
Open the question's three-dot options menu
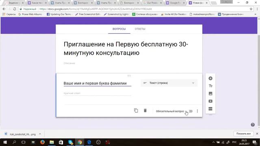tap(197, 111)
